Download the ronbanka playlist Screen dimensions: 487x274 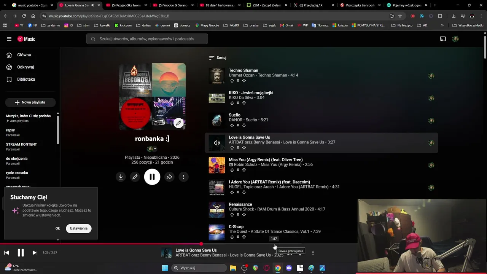click(x=121, y=177)
